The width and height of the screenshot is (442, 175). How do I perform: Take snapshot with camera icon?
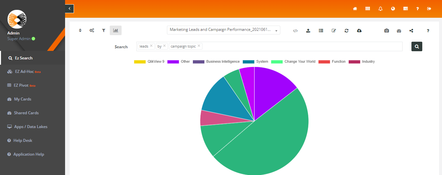click(x=386, y=31)
